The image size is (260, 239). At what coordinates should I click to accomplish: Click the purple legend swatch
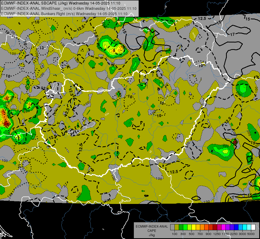228,227
